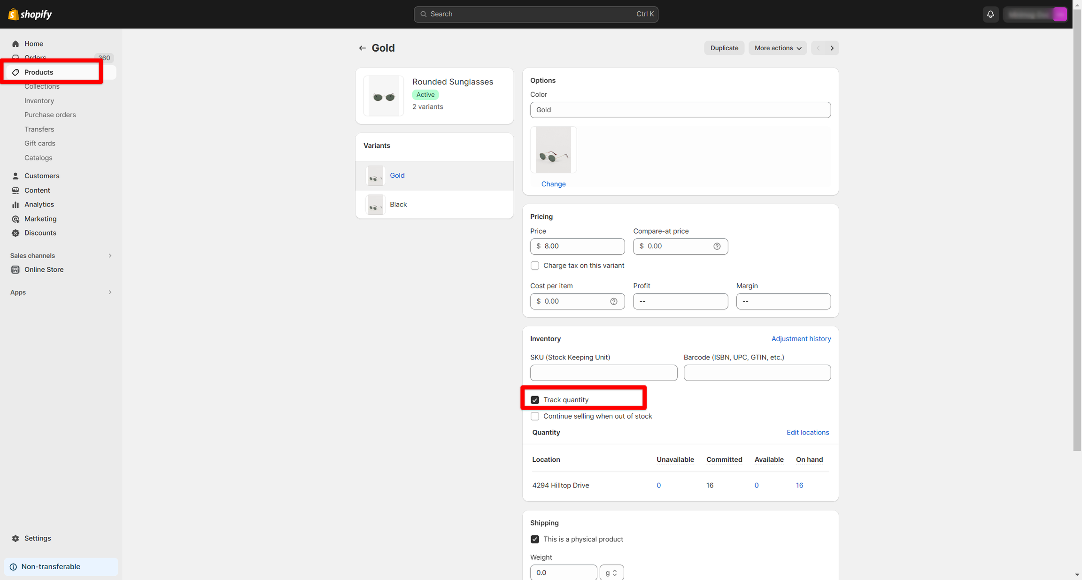The height and width of the screenshot is (580, 1082).
Task: Click the Compare-at price help icon
Action: [x=717, y=246]
